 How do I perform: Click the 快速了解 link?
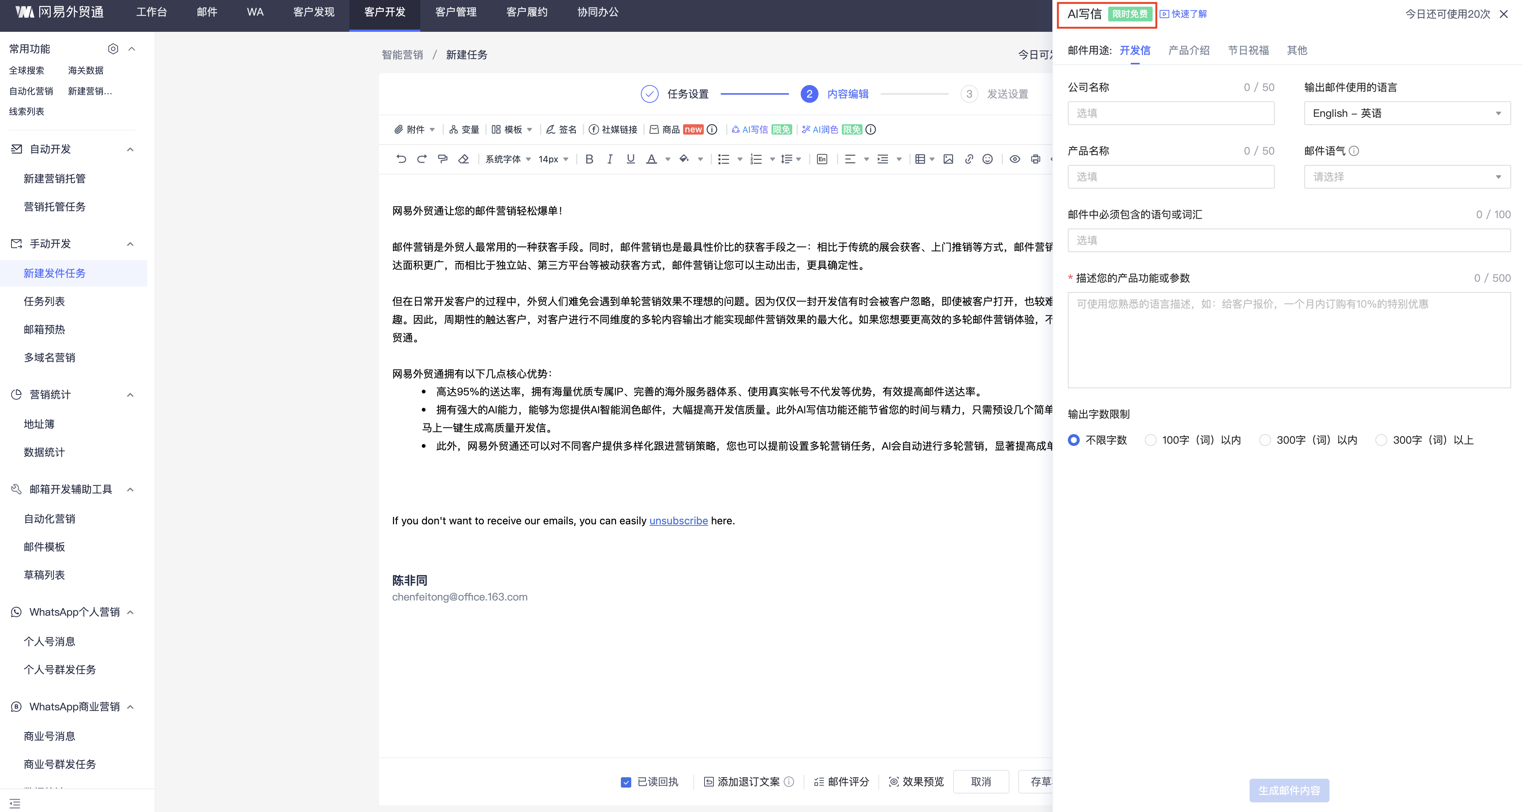tap(1183, 14)
